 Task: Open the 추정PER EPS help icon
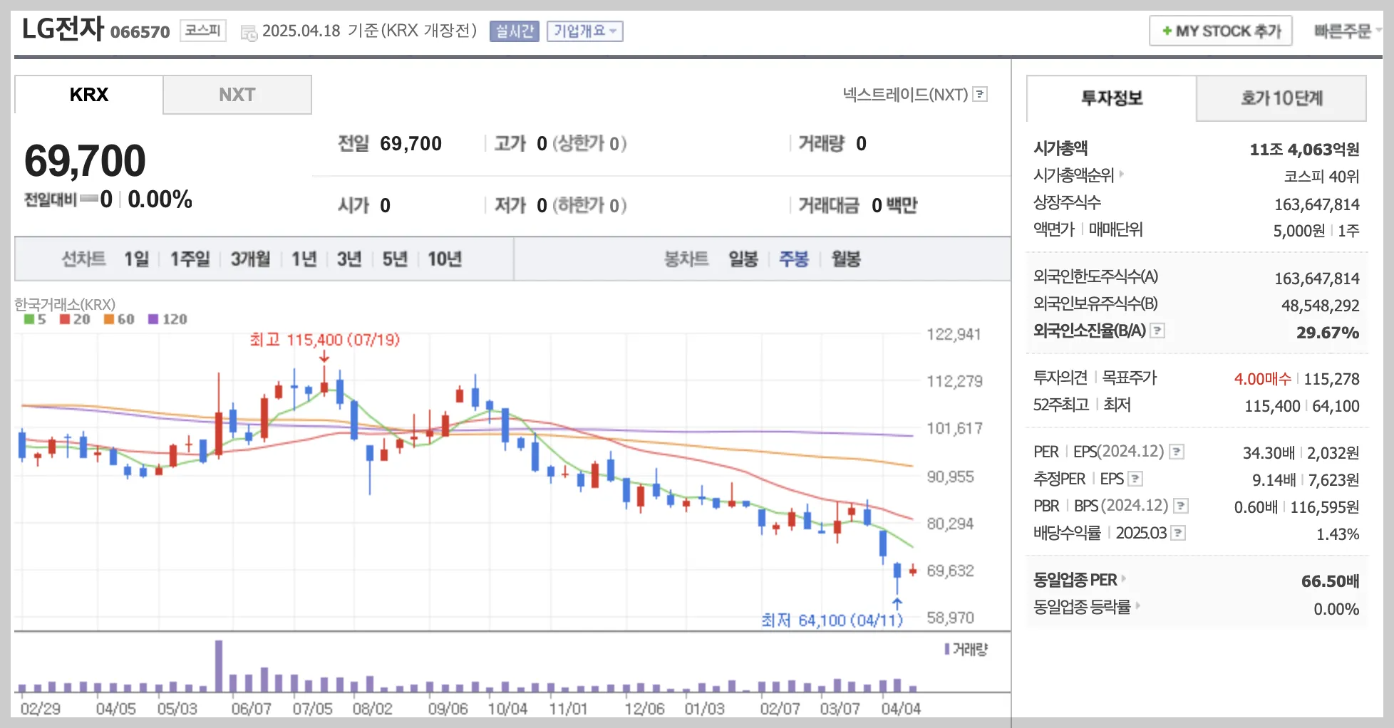tap(1136, 479)
